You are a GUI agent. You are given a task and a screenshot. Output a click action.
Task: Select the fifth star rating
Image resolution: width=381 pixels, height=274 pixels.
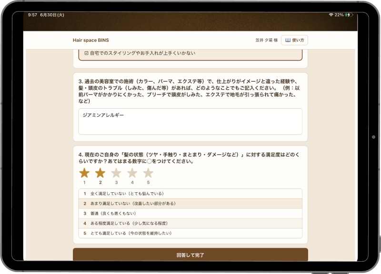click(148, 173)
